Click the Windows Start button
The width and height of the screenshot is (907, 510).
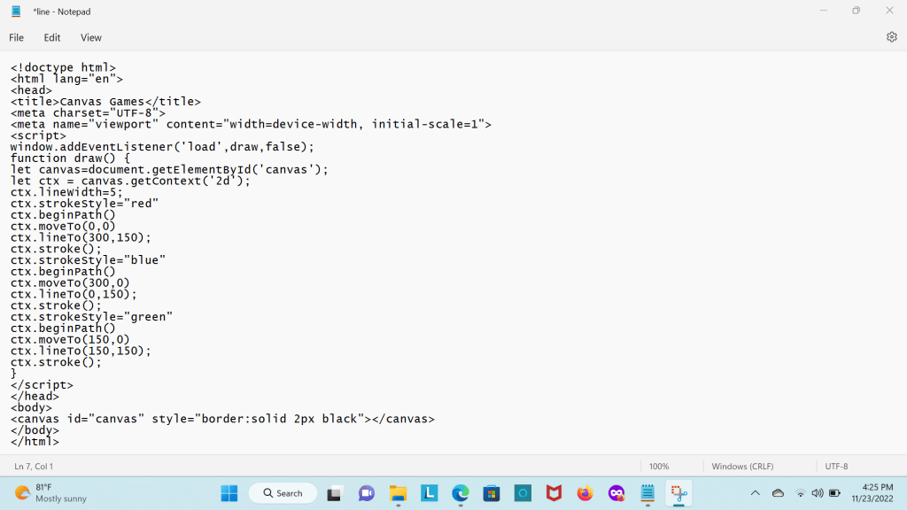(x=229, y=493)
